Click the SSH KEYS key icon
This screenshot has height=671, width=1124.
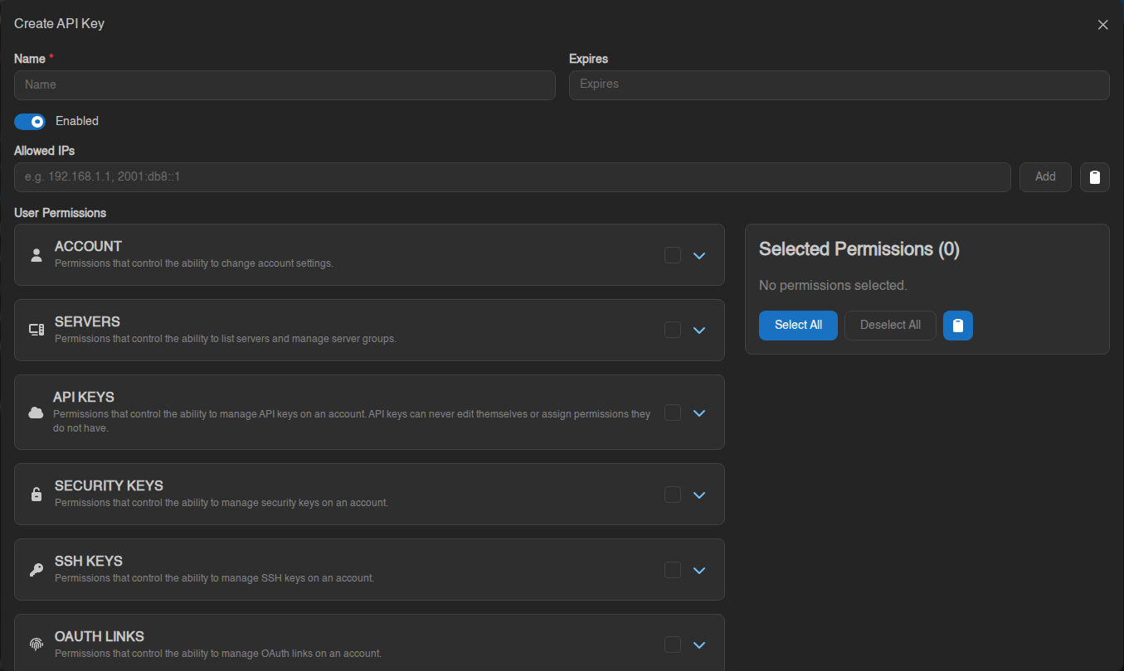pos(36,570)
